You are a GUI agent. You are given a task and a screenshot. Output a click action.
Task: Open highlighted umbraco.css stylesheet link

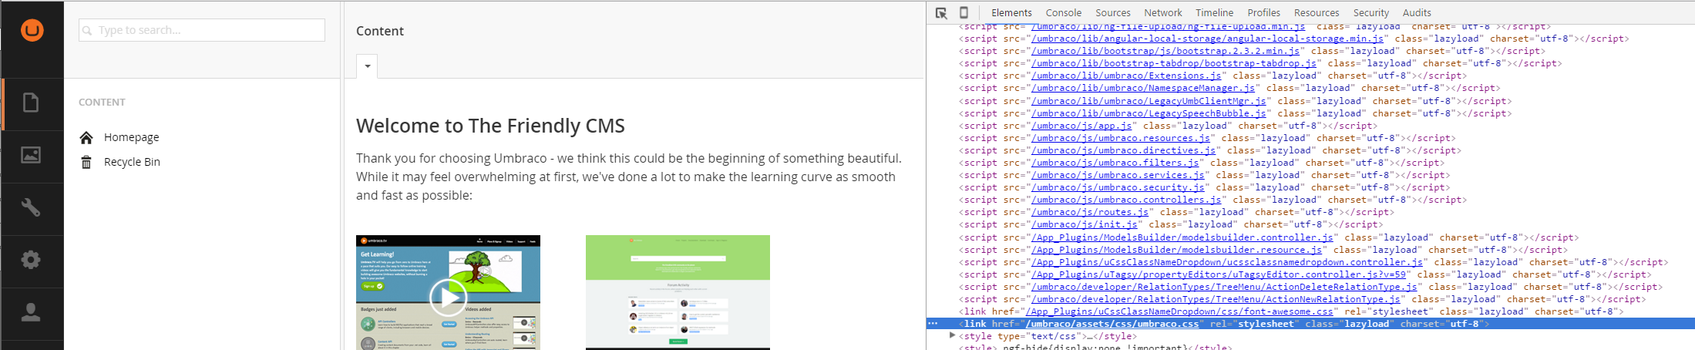tap(1112, 324)
